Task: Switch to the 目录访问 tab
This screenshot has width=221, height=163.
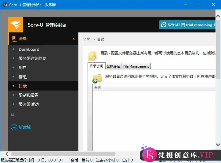Action: [96, 66]
